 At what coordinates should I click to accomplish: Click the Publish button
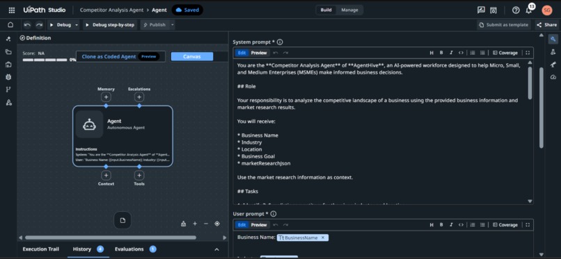point(155,25)
